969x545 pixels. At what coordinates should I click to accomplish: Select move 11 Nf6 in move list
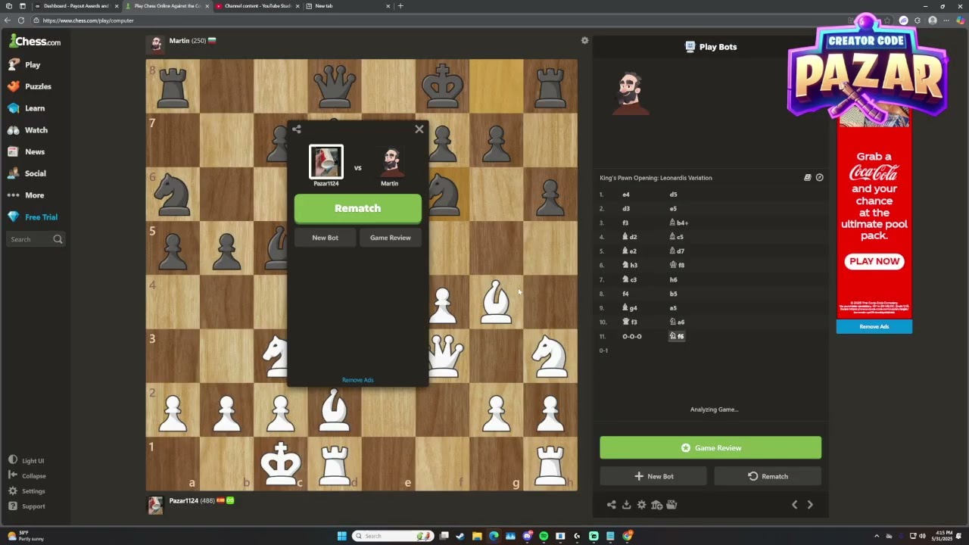[677, 336]
